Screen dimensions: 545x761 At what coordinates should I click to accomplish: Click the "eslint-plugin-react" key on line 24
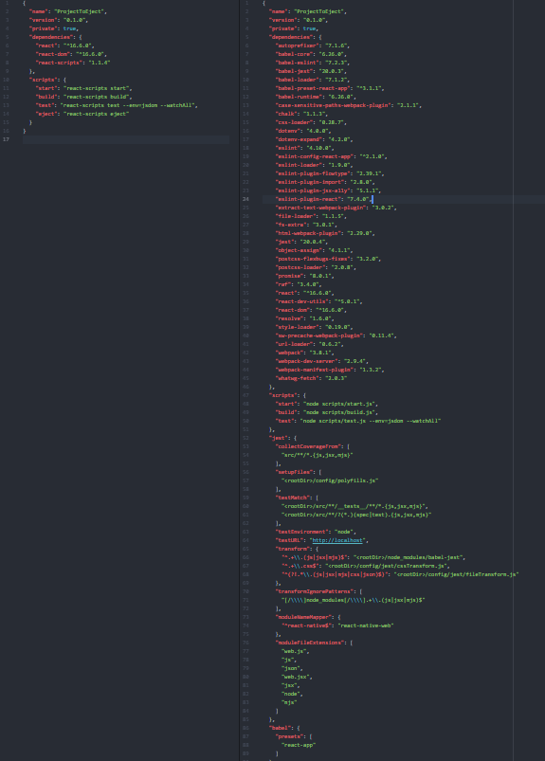click(x=308, y=199)
